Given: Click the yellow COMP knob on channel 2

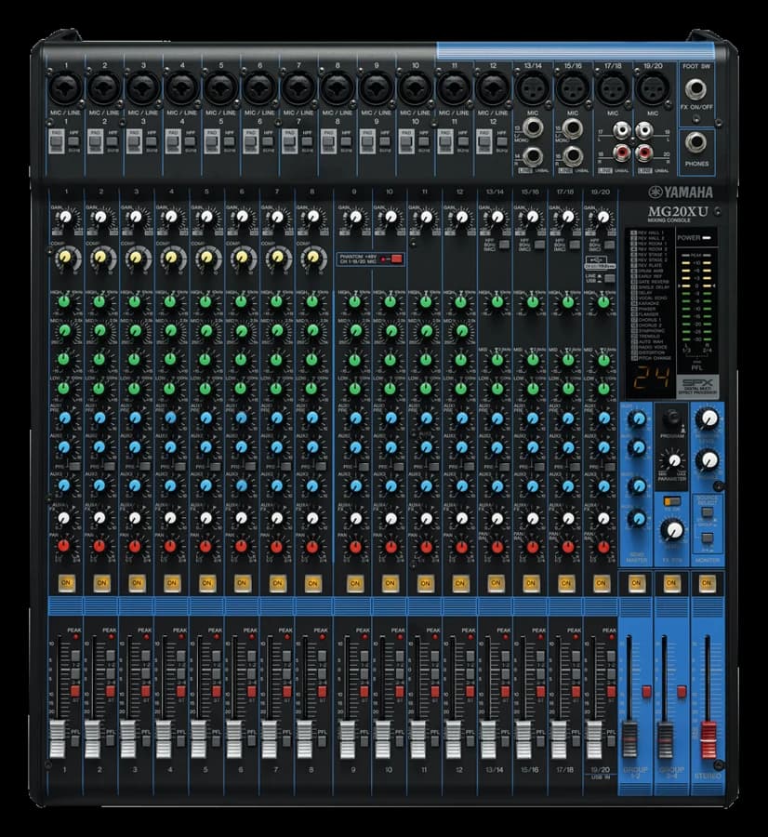Looking at the screenshot, I should click(x=99, y=259).
